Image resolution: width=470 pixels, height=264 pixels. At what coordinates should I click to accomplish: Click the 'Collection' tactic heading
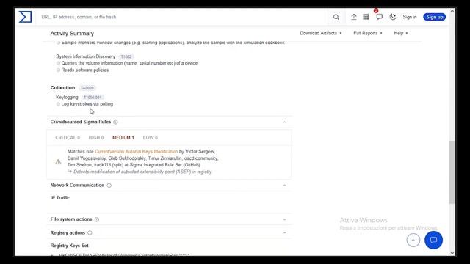[x=62, y=88]
